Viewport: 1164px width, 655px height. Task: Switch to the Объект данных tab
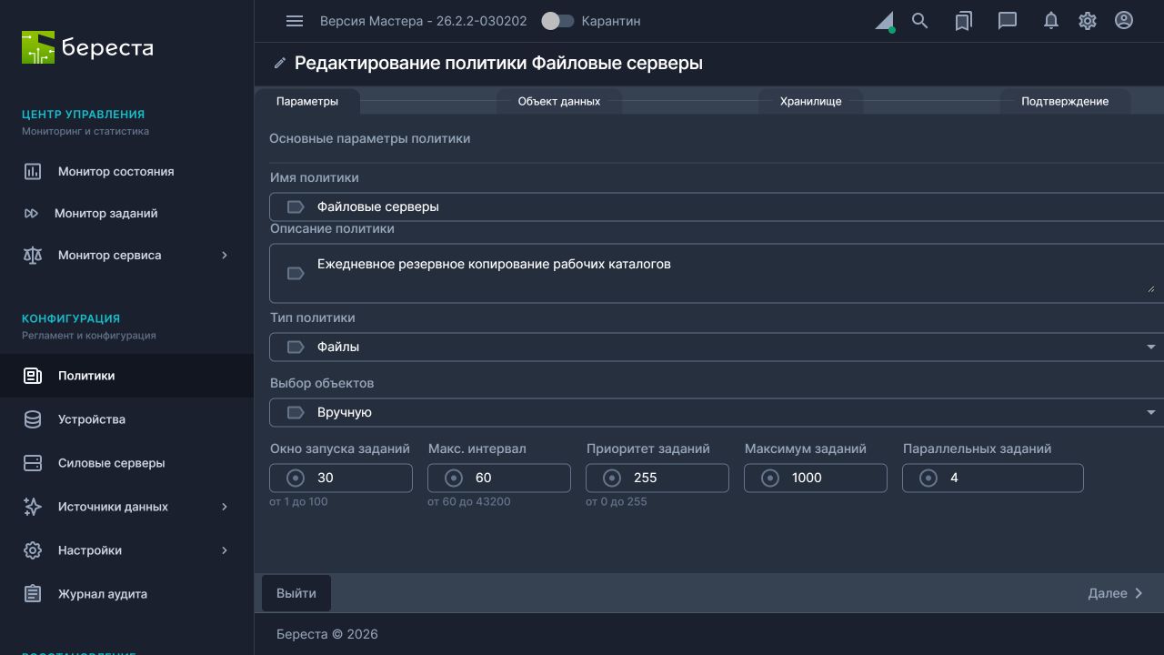(559, 101)
